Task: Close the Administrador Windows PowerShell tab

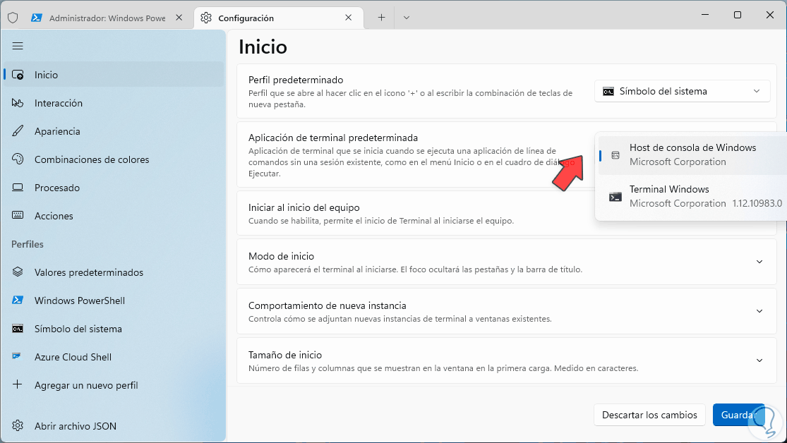Action: (x=179, y=18)
